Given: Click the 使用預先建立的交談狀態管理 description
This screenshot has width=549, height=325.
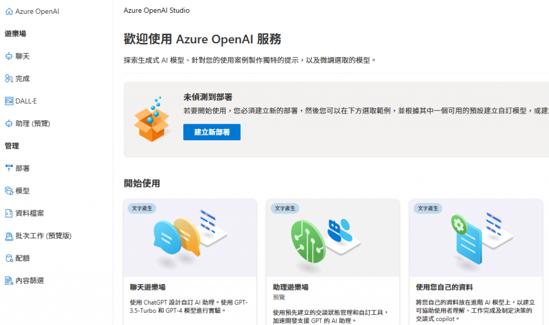Looking at the screenshot, I should tap(331, 316).
